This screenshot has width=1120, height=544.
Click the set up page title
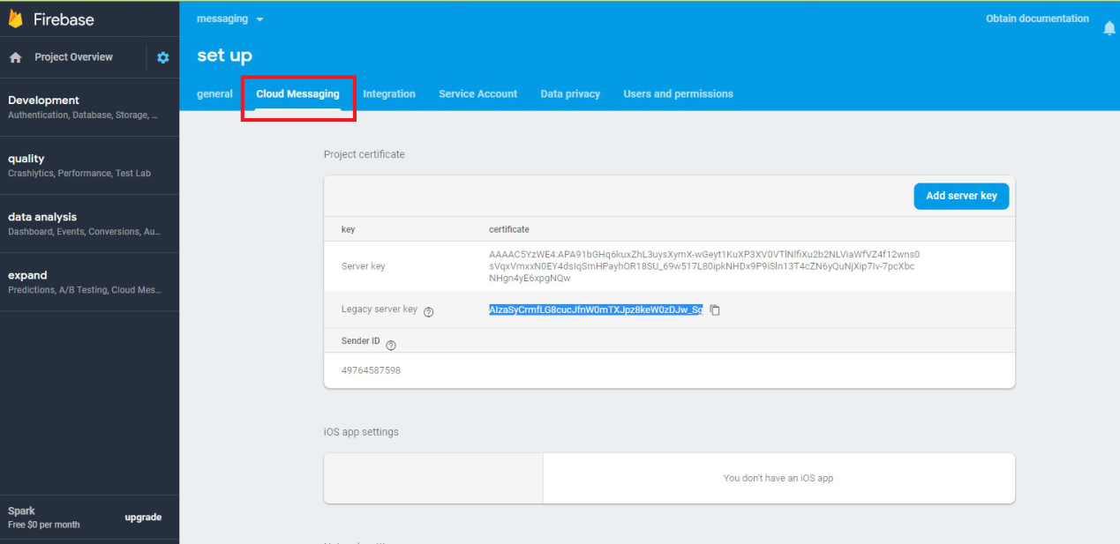click(224, 56)
